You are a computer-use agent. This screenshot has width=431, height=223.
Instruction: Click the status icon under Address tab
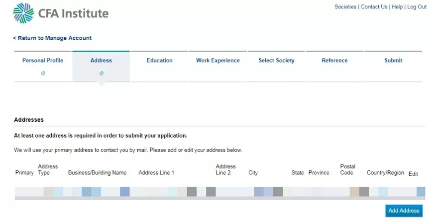point(101,73)
